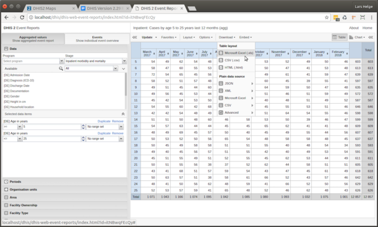
Task: Select [DE] Admission Date item
Action: click(17, 75)
